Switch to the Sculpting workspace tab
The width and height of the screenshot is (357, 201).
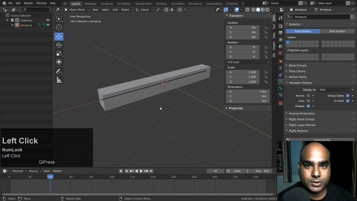coord(107,4)
